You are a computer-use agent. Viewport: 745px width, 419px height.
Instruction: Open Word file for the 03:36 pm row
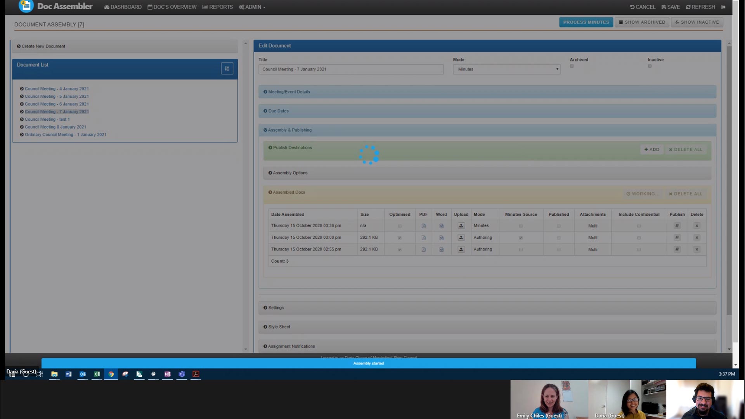point(441,226)
